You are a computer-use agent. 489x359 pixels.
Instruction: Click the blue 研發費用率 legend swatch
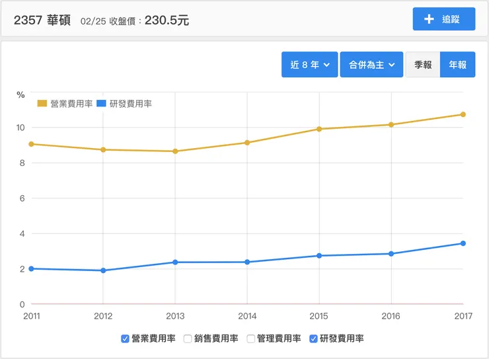[x=101, y=104]
